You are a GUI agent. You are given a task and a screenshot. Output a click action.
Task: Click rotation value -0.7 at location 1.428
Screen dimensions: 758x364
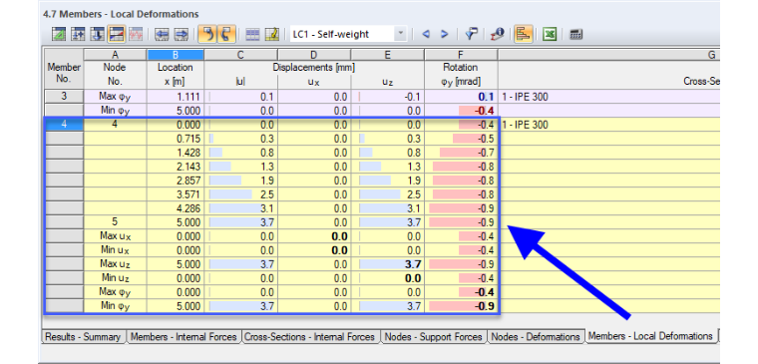click(x=461, y=153)
